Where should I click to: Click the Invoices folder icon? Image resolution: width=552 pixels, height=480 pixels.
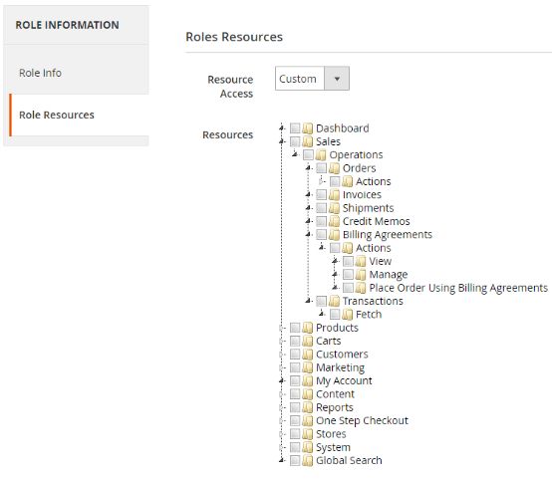click(334, 195)
